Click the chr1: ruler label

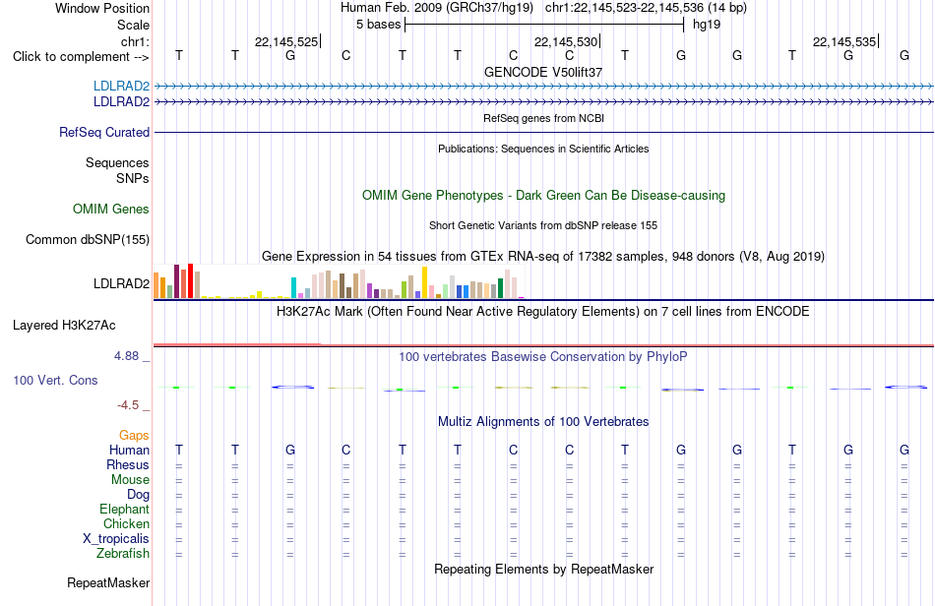point(135,41)
